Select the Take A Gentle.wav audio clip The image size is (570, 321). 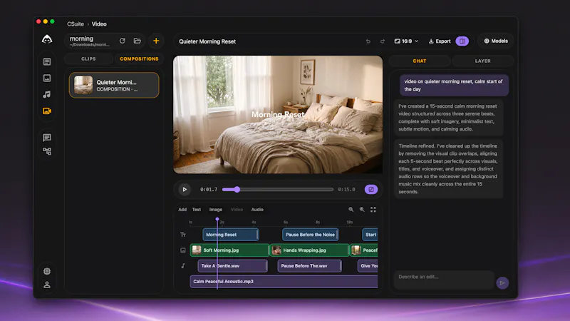(233, 266)
